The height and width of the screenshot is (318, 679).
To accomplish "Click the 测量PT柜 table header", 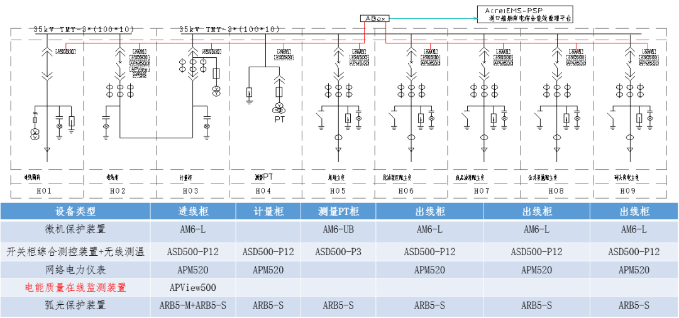I will tap(338, 211).
